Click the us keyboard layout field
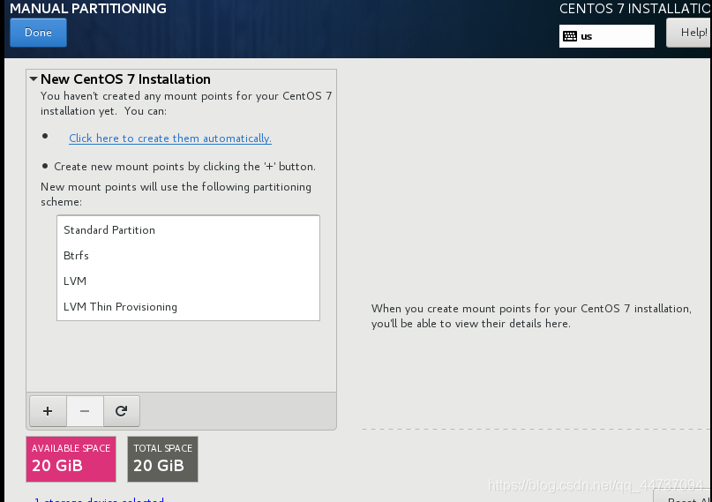 pyautogui.click(x=607, y=36)
